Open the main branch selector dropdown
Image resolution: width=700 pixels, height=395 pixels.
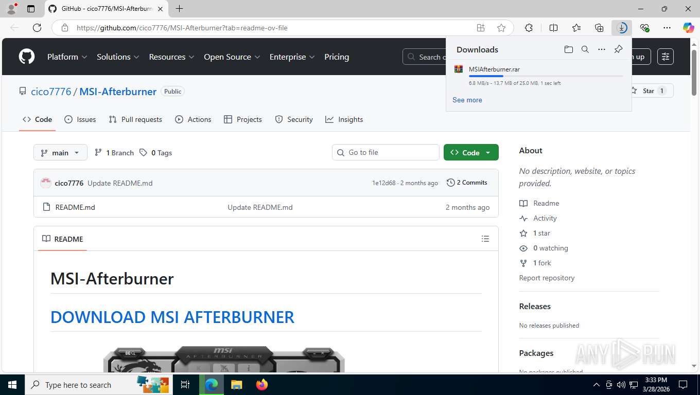[x=60, y=153]
